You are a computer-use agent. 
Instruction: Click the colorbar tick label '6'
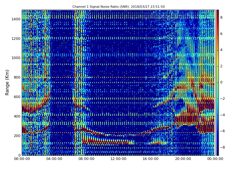pyautogui.click(x=221, y=34)
